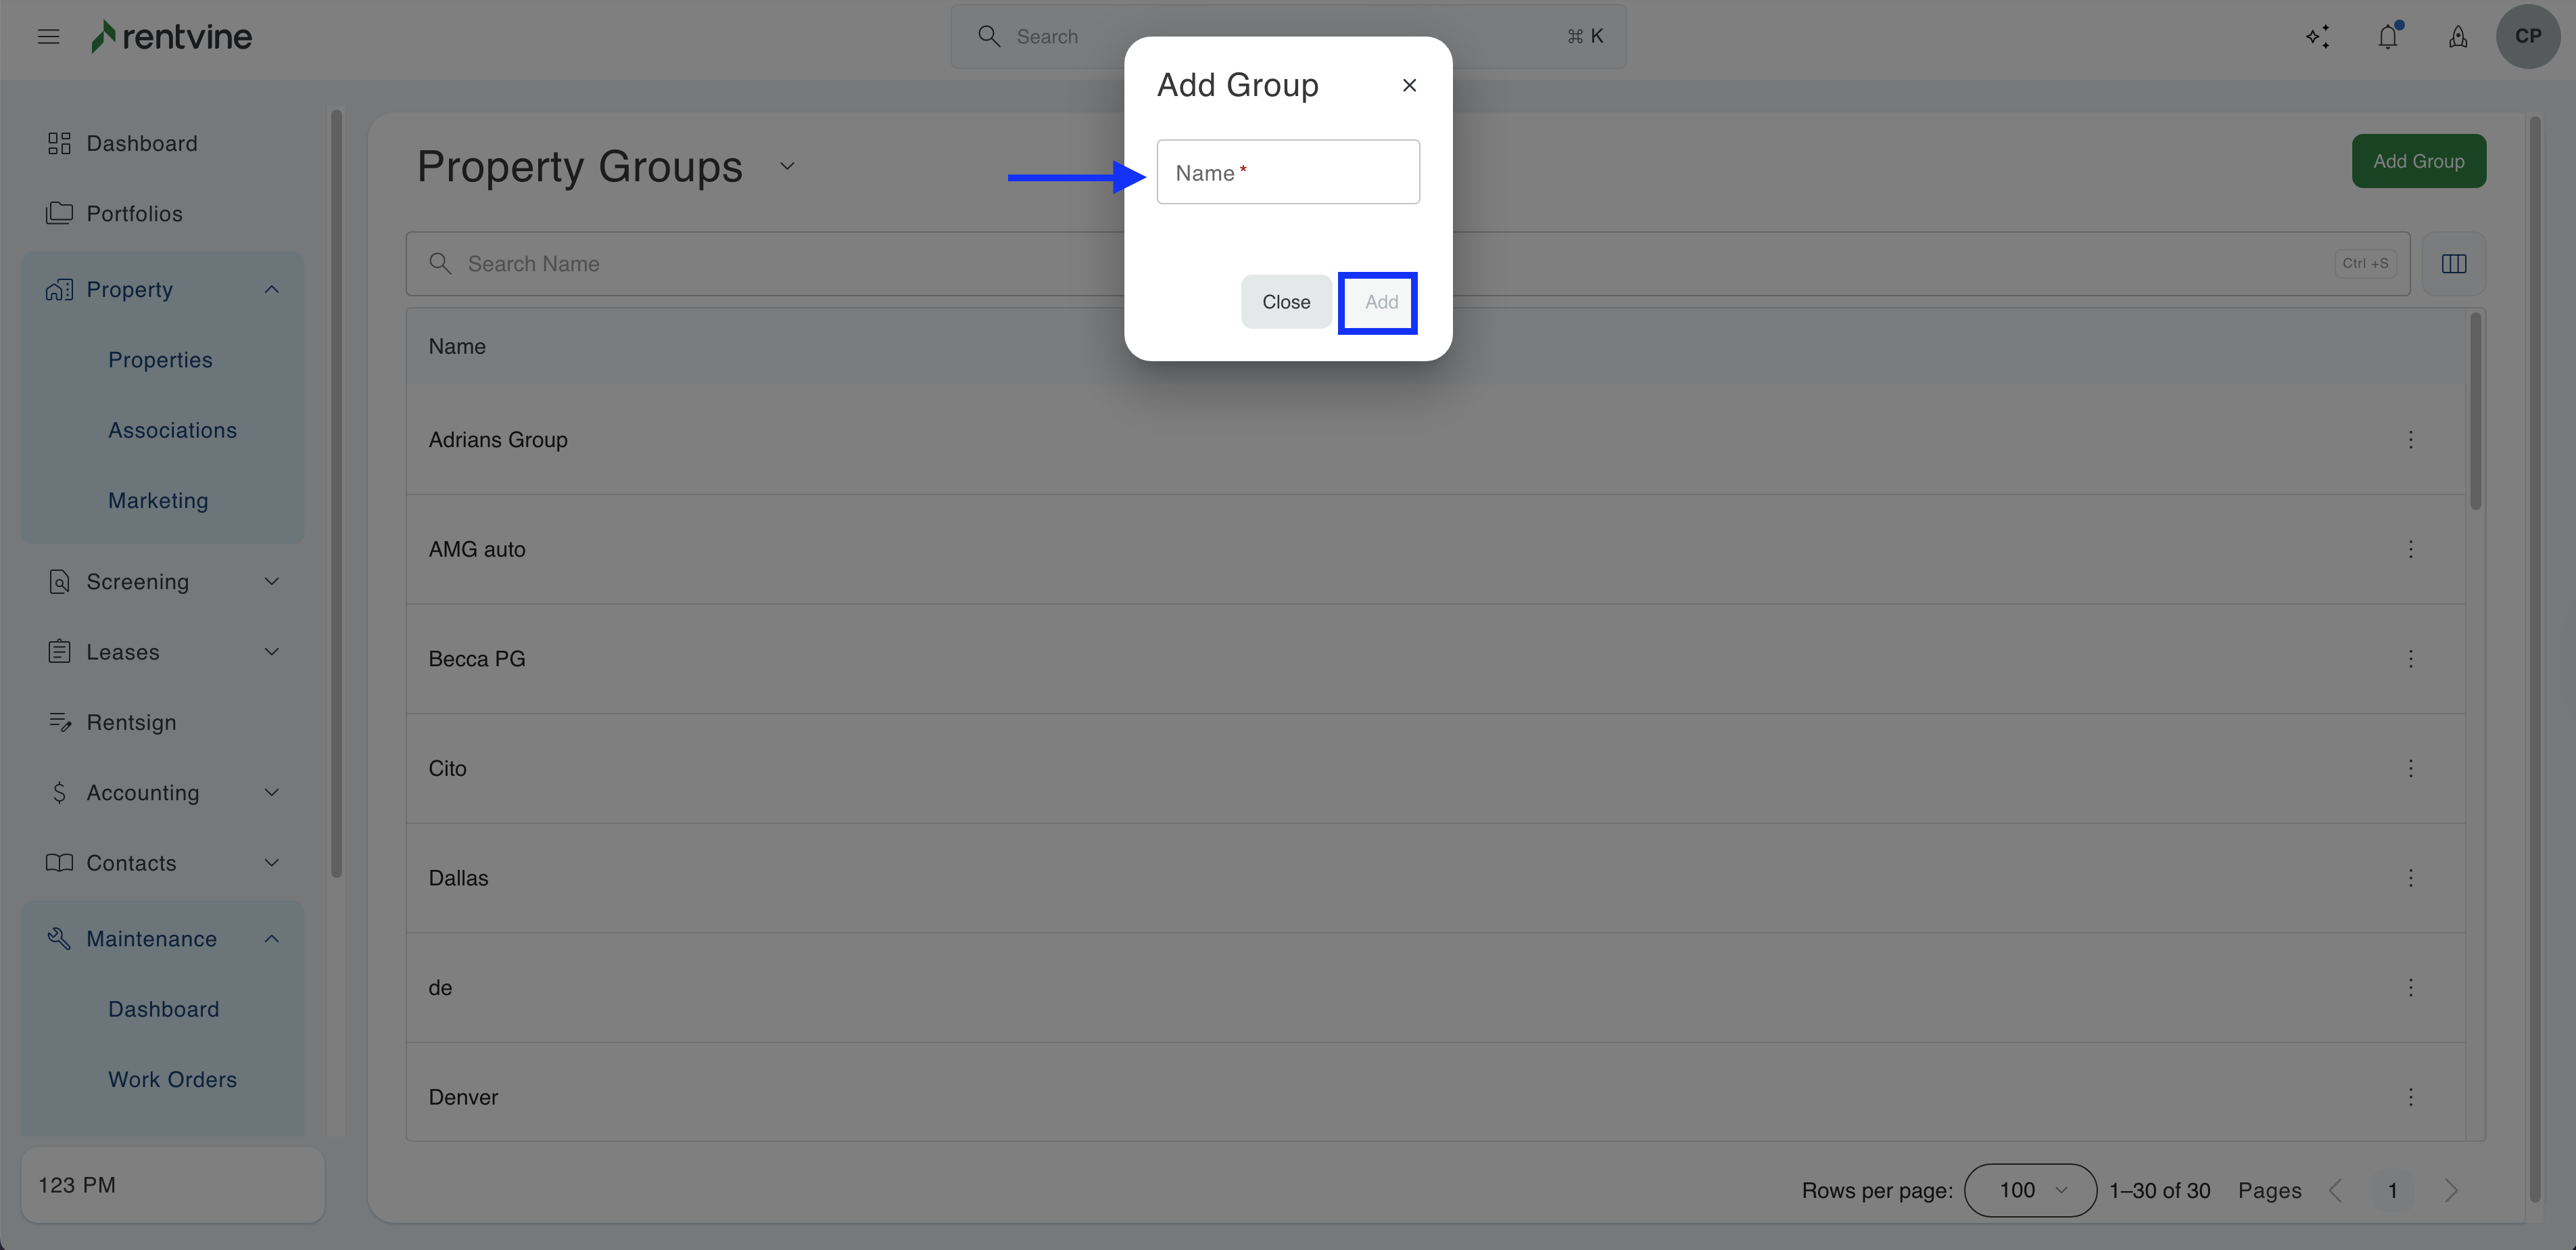Open the notifications bell

point(2387,37)
